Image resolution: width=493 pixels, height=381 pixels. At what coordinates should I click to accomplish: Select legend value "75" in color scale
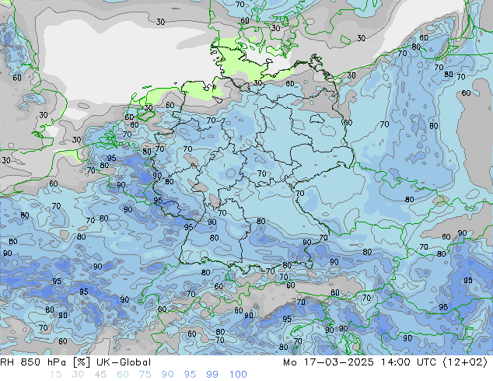click(145, 375)
